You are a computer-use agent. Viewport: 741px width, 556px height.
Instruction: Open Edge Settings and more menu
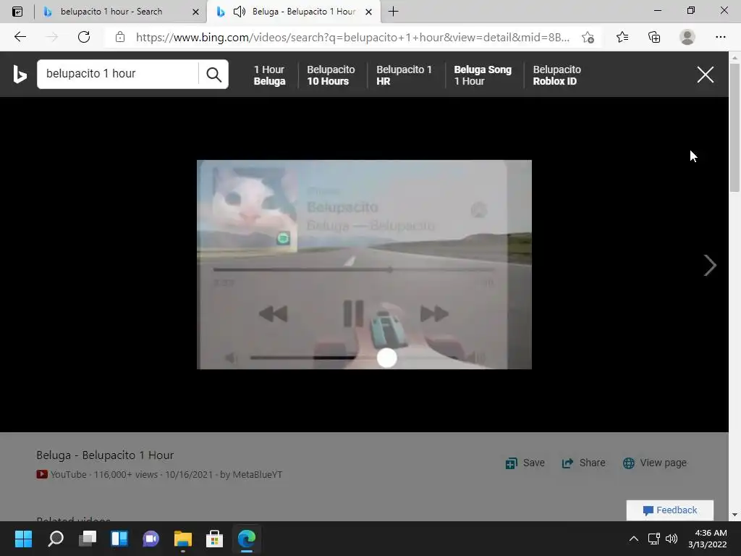pyautogui.click(x=720, y=37)
